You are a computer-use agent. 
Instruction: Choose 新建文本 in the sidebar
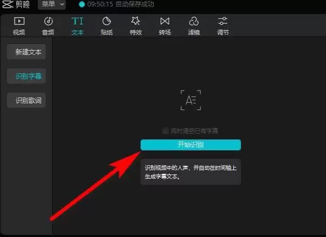26,52
